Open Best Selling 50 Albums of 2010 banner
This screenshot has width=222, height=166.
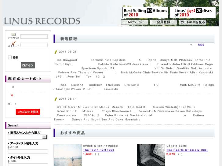(x=145, y=12)
